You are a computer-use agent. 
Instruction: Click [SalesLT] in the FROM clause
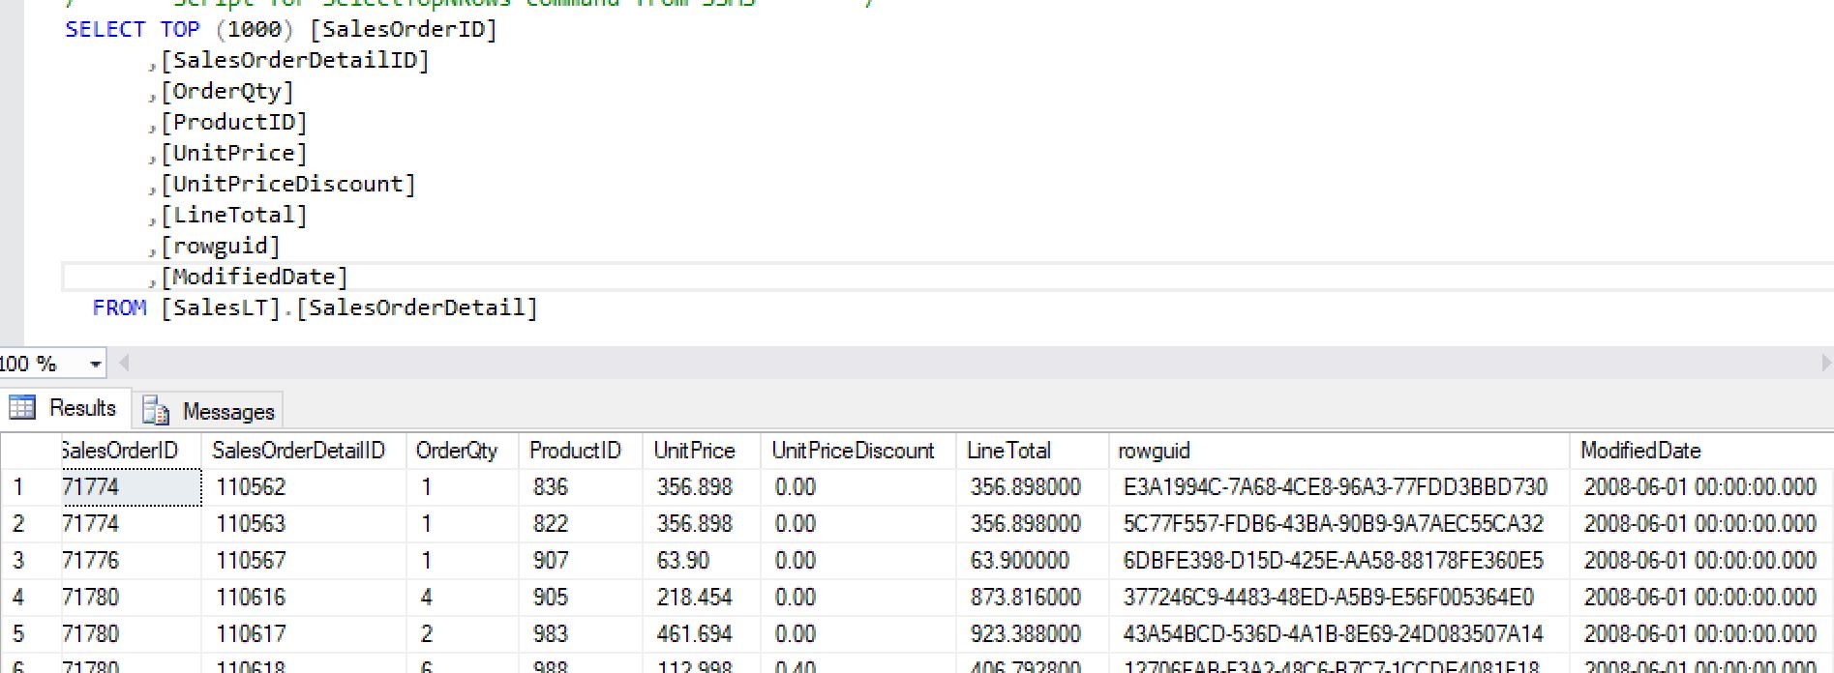[221, 307]
